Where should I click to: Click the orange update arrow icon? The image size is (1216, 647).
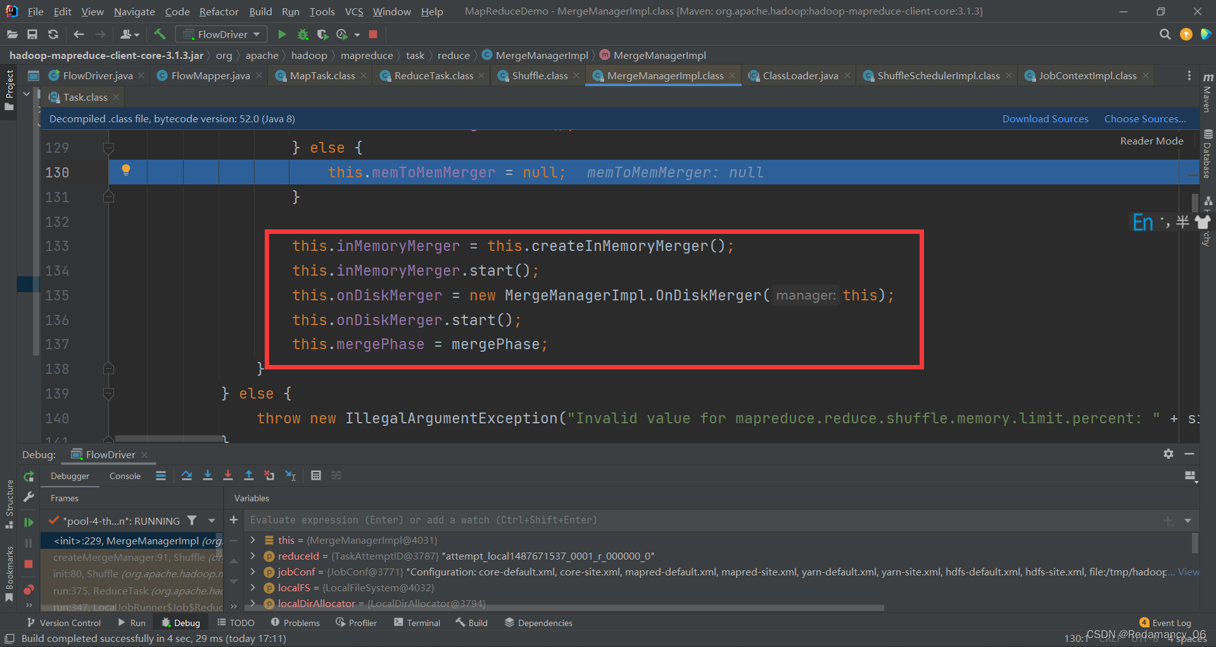pyautogui.click(x=1186, y=34)
